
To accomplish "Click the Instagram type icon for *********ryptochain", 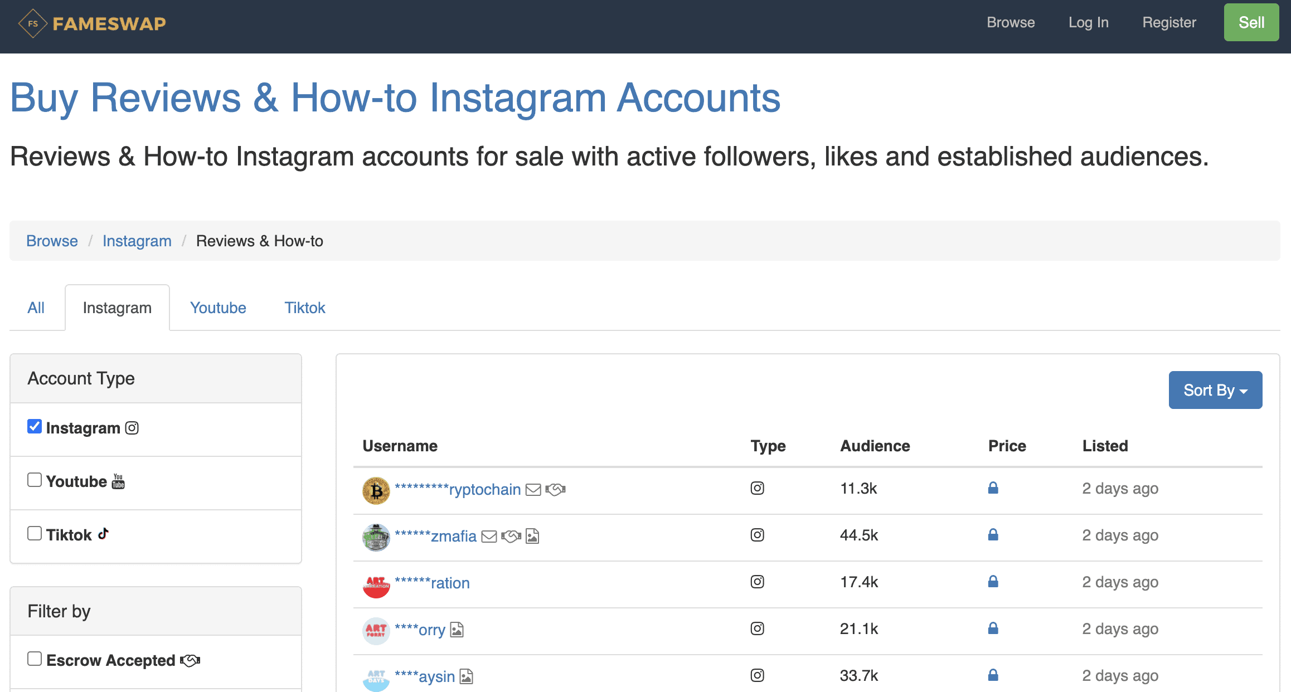I will (758, 488).
